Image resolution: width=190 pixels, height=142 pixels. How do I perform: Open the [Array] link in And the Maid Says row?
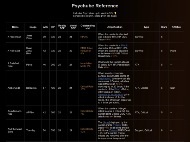pos(106,122)
